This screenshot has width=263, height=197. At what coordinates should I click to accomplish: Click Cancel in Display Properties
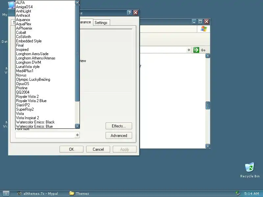[98, 149]
